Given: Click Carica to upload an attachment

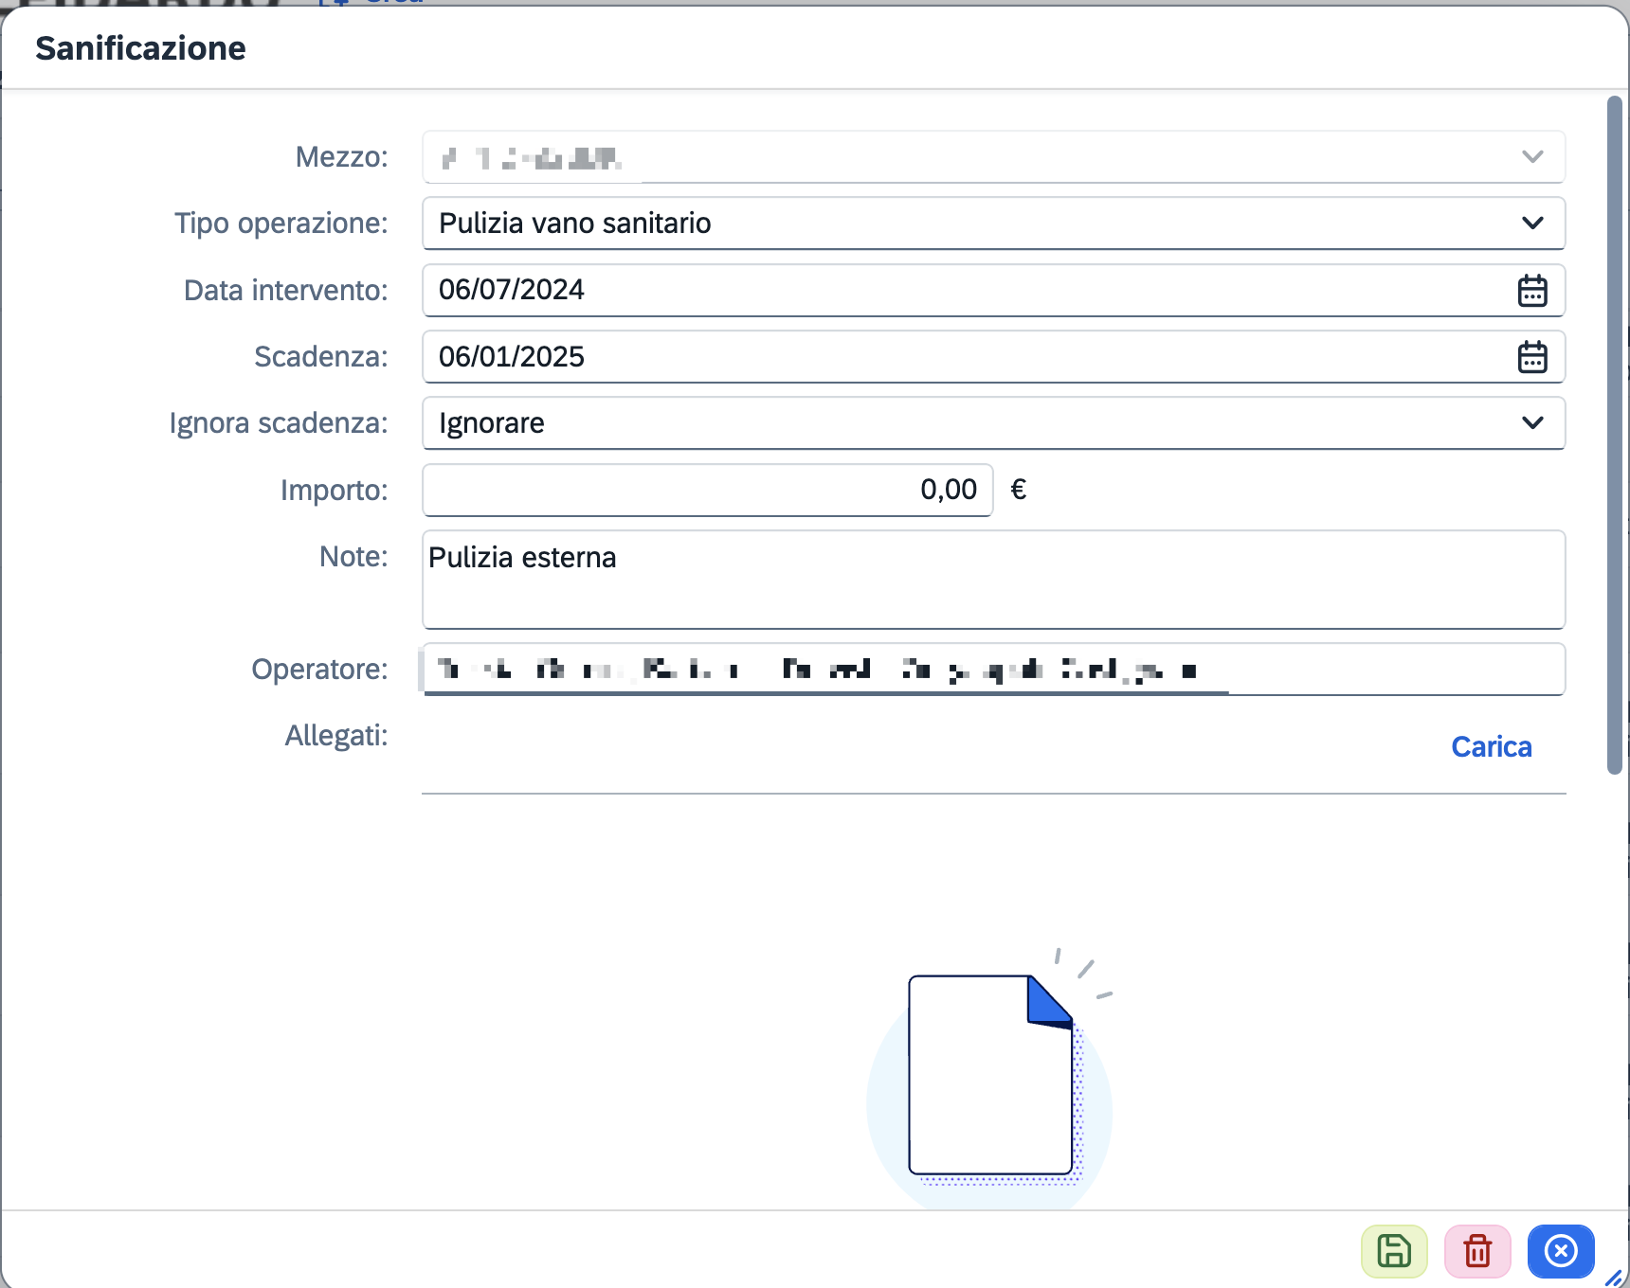Looking at the screenshot, I should coord(1491,747).
